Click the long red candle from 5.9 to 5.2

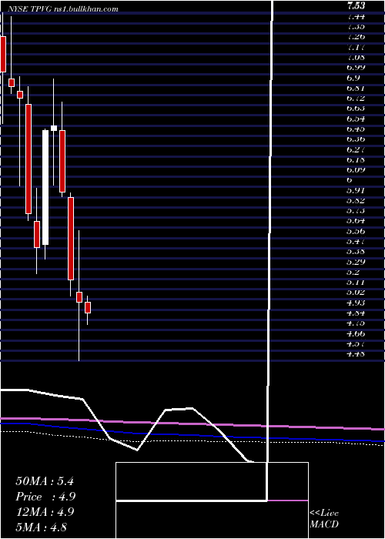click(x=71, y=239)
